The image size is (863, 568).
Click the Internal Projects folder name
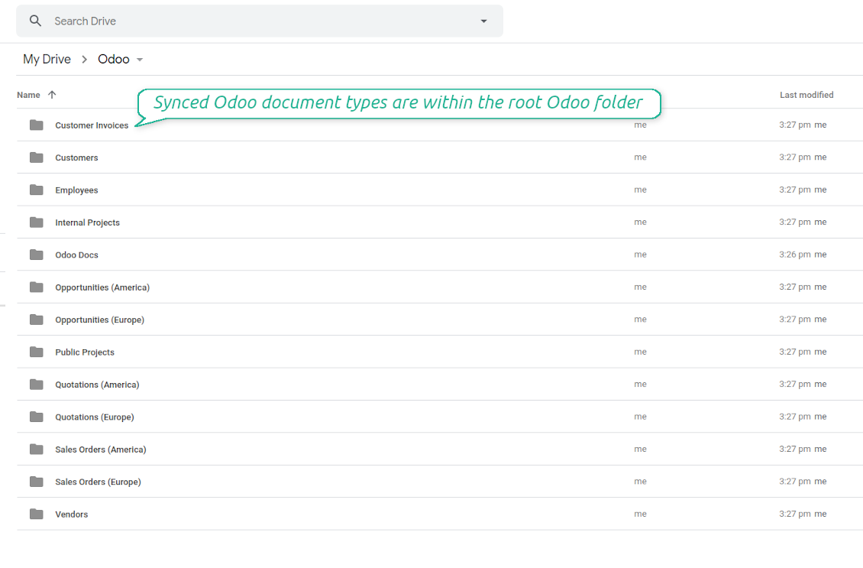(x=87, y=222)
